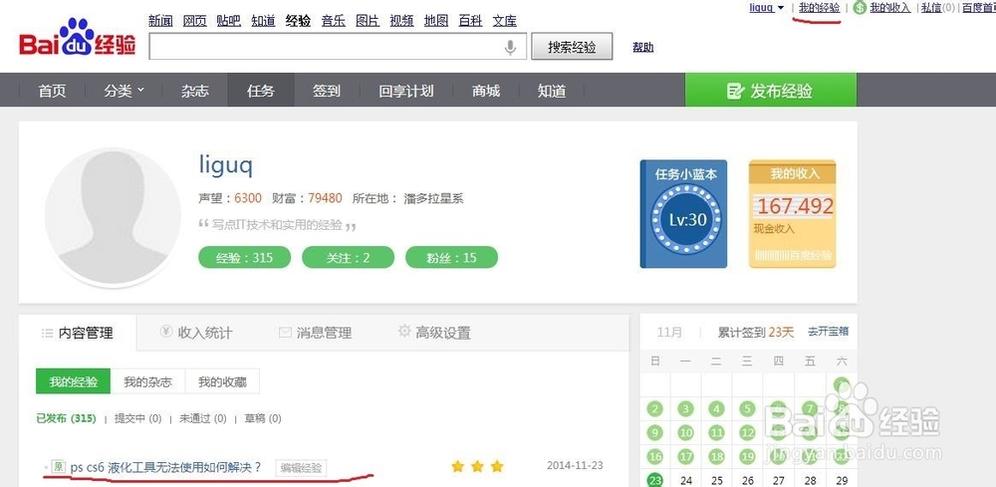
Task: Click the 搜索经验 search button
Action: click(572, 47)
